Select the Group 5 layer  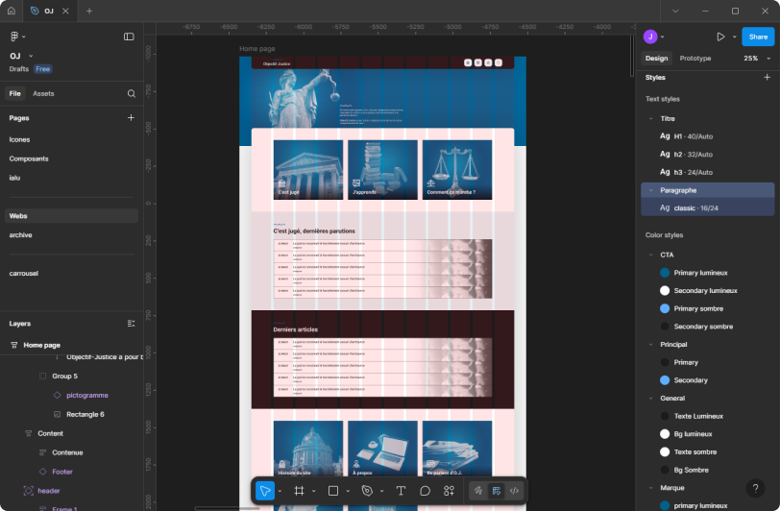point(64,377)
